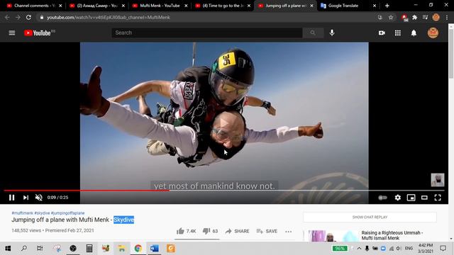Save the video to a playlist
This screenshot has height=255, width=454.
click(x=267, y=231)
